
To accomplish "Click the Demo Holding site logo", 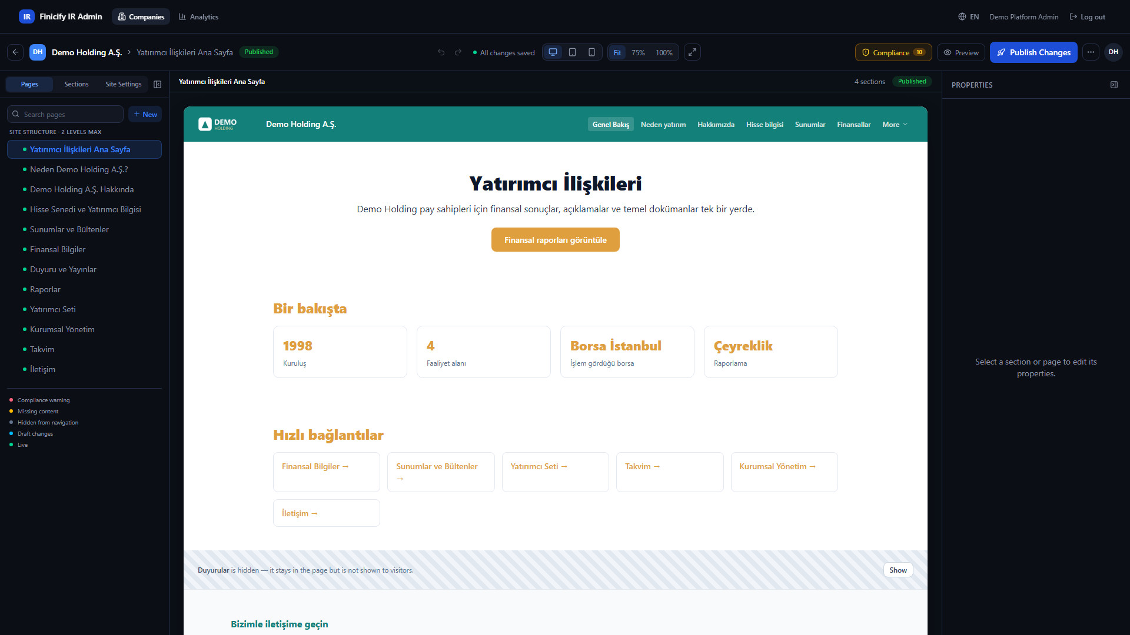I will click(x=218, y=124).
